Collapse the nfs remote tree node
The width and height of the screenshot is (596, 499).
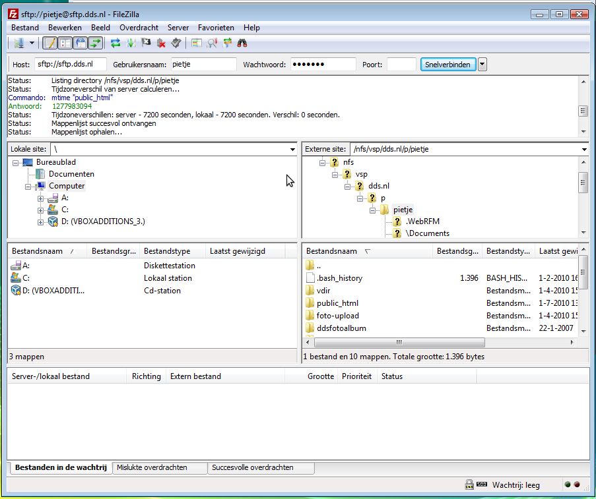[322, 163]
